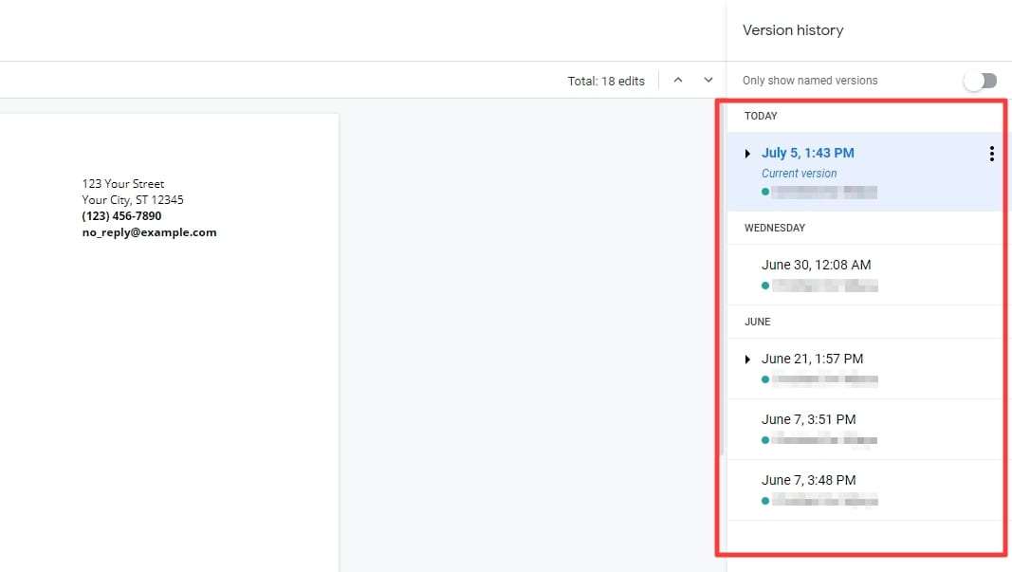Click the collaborator dot for June 21 version

click(x=765, y=379)
